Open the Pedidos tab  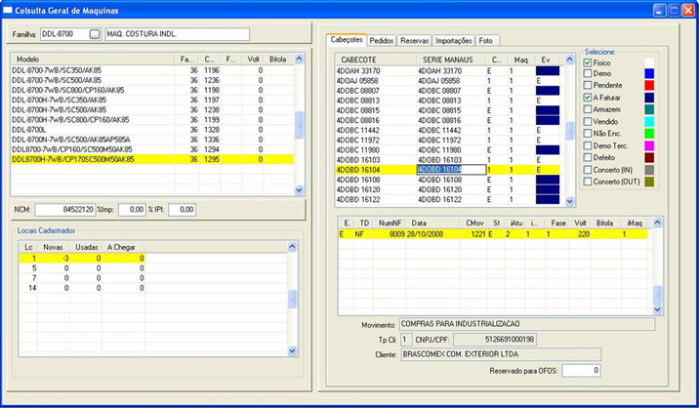[382, 41]
